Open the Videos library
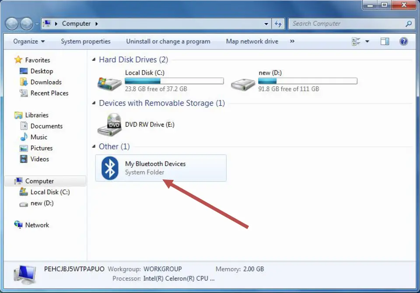 pos(40,159)
